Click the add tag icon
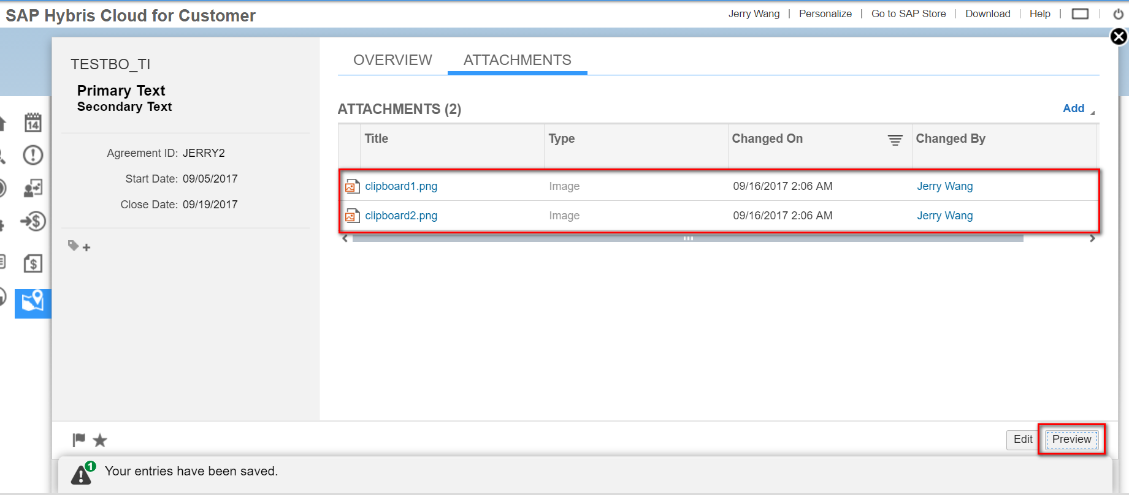This screenshot has height=495, width=1129. point(79,246)
